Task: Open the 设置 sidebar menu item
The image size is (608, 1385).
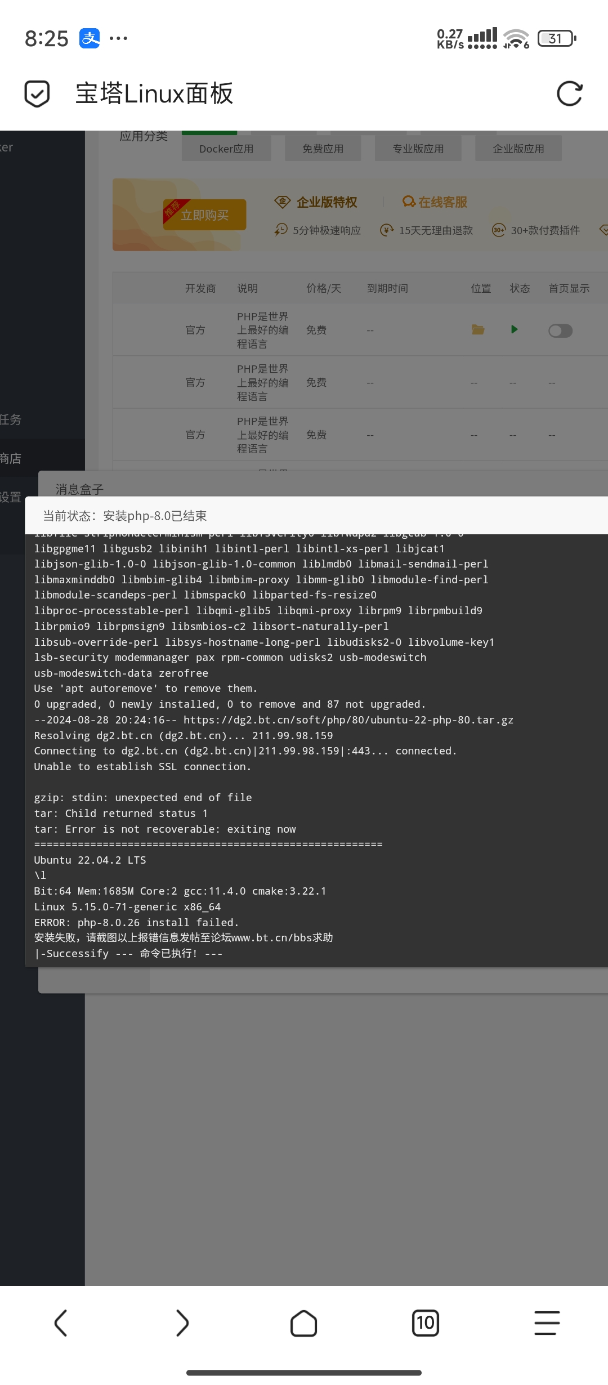Action: (11, 497)
